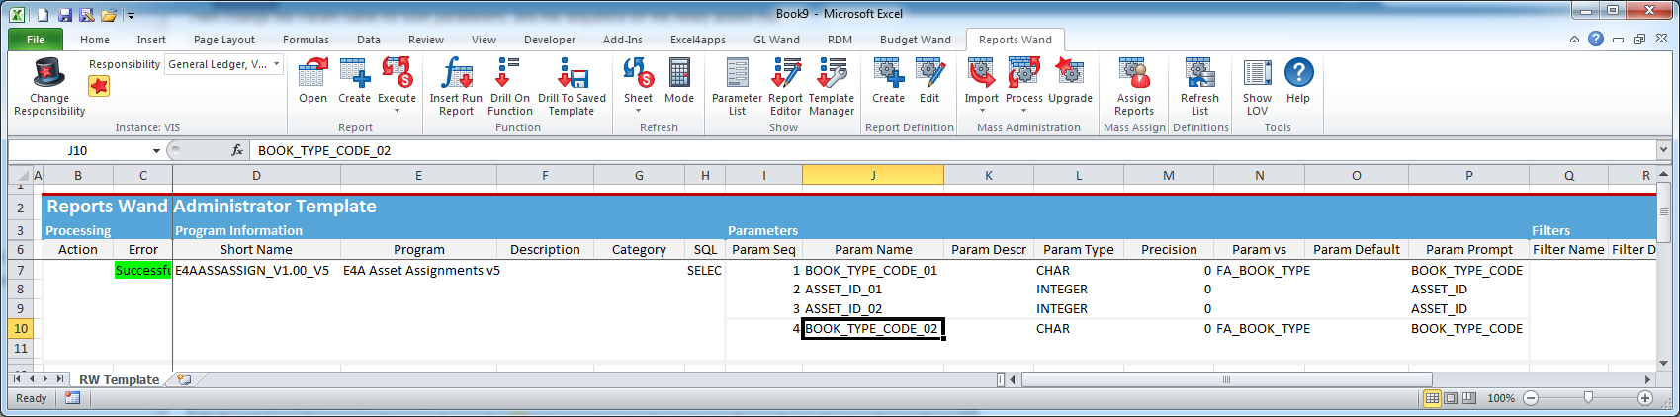Open the Responsibility dropdown
Image resolution: width=1680 pixels, height=417 pixels.
277,64
